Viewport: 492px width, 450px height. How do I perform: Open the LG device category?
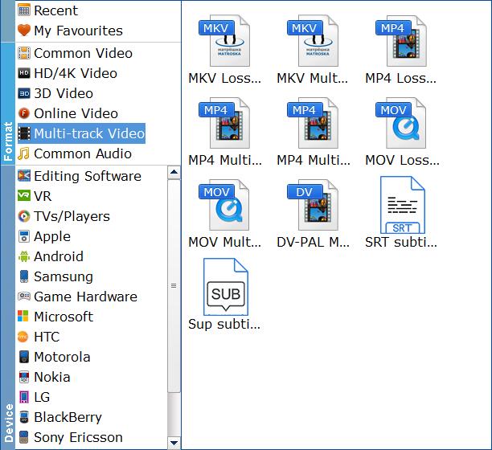(x=34, y=397)
